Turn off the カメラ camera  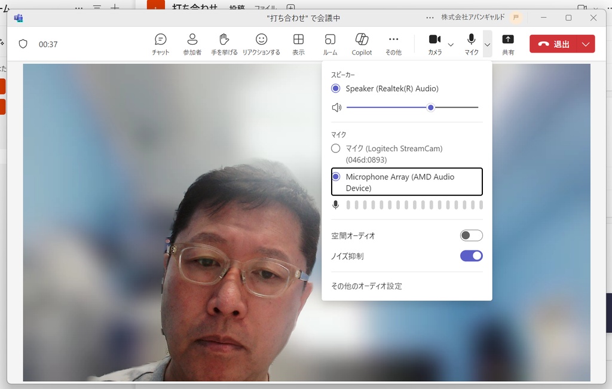coord(435,44)
